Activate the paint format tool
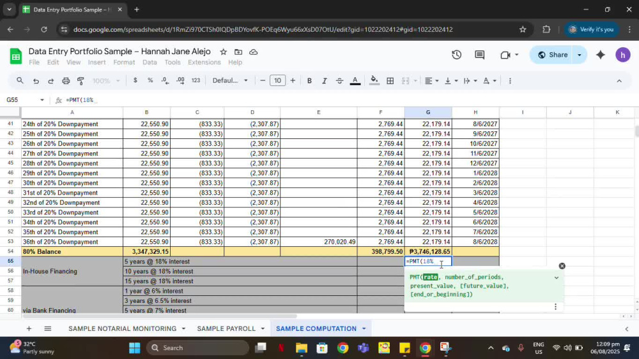The width and height of the screenshot is (639, 359). [81, 80]
